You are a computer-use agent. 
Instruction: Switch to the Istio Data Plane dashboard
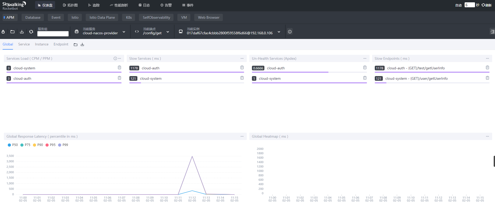(x=102, y=17)
